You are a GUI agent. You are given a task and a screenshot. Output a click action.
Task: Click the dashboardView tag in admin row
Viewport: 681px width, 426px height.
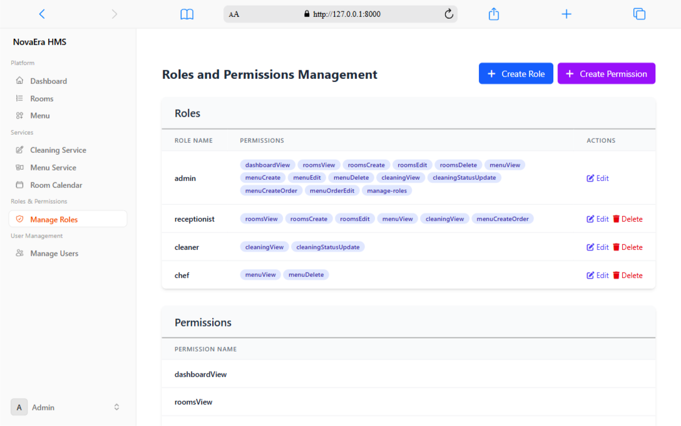tap(267, 165)
